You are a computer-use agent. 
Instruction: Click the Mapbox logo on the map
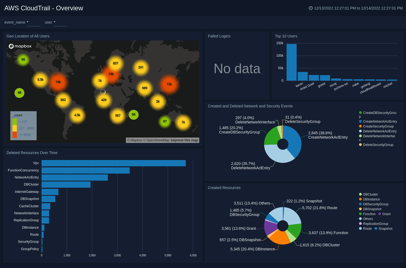(20, 46)
